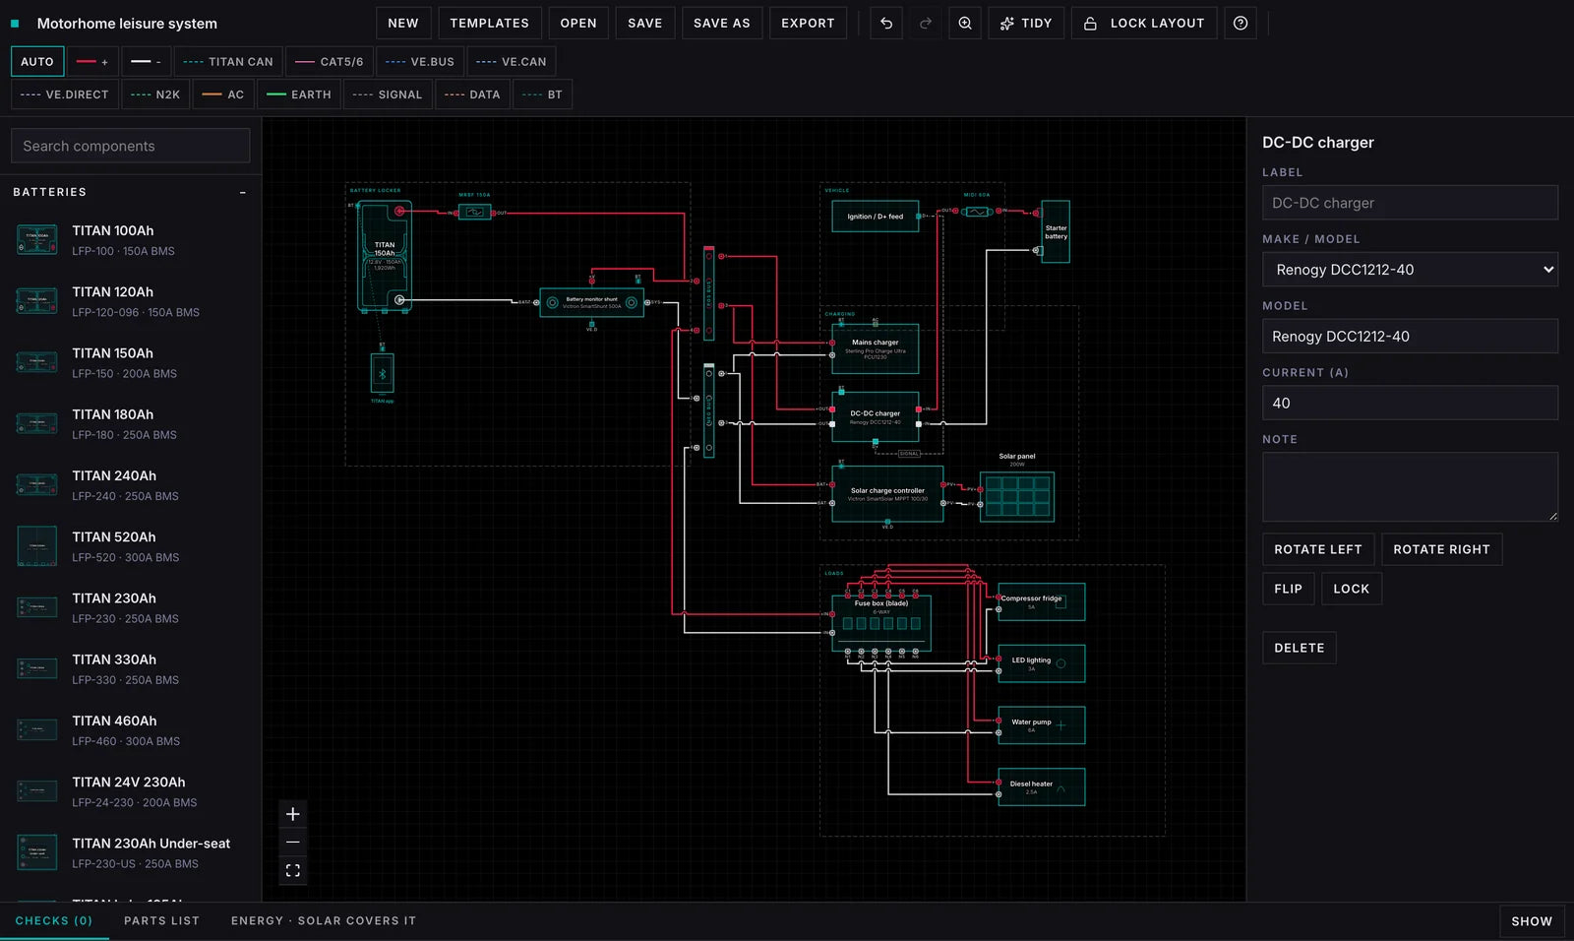The height and width of the screenshot is (941, 1574).
Task: Open the Make / Model dropdown
Action: pyautogui.click(x=1410, y=270)
